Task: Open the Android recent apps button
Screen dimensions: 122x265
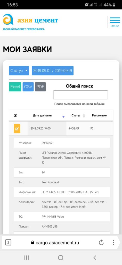Action: 27,257
